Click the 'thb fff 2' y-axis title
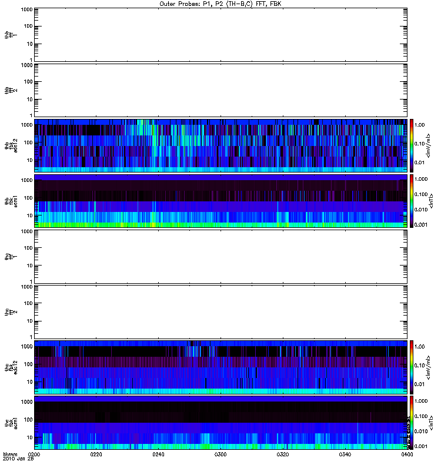441x471 pixels. [11, 91]
